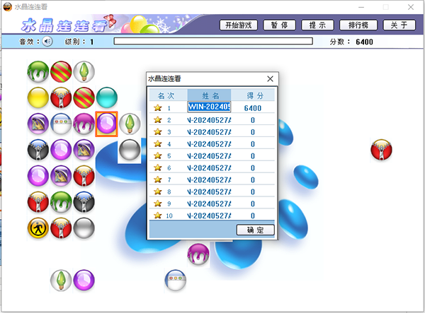
Task: Select the 6400 score in the rank 1 row
Action: click(253, 108)
